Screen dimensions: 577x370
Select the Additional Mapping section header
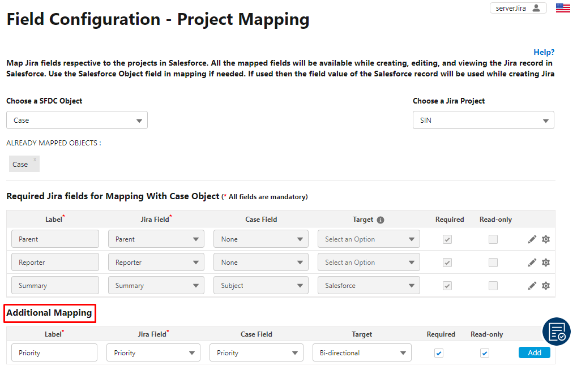[x=49, y=313]
